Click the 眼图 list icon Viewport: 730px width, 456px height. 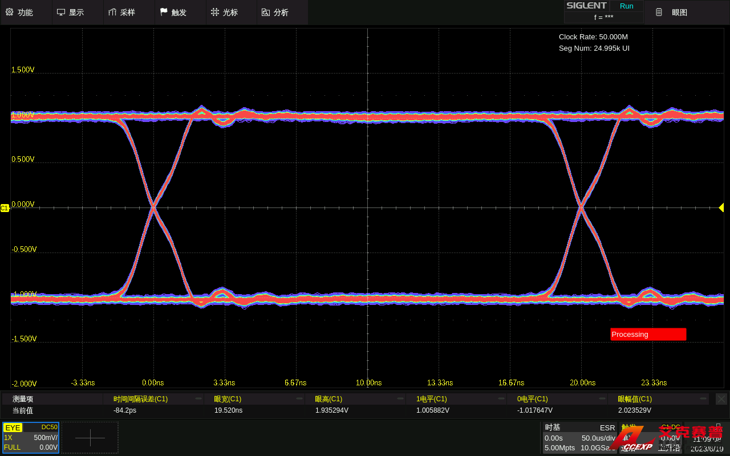click(659, 12)
